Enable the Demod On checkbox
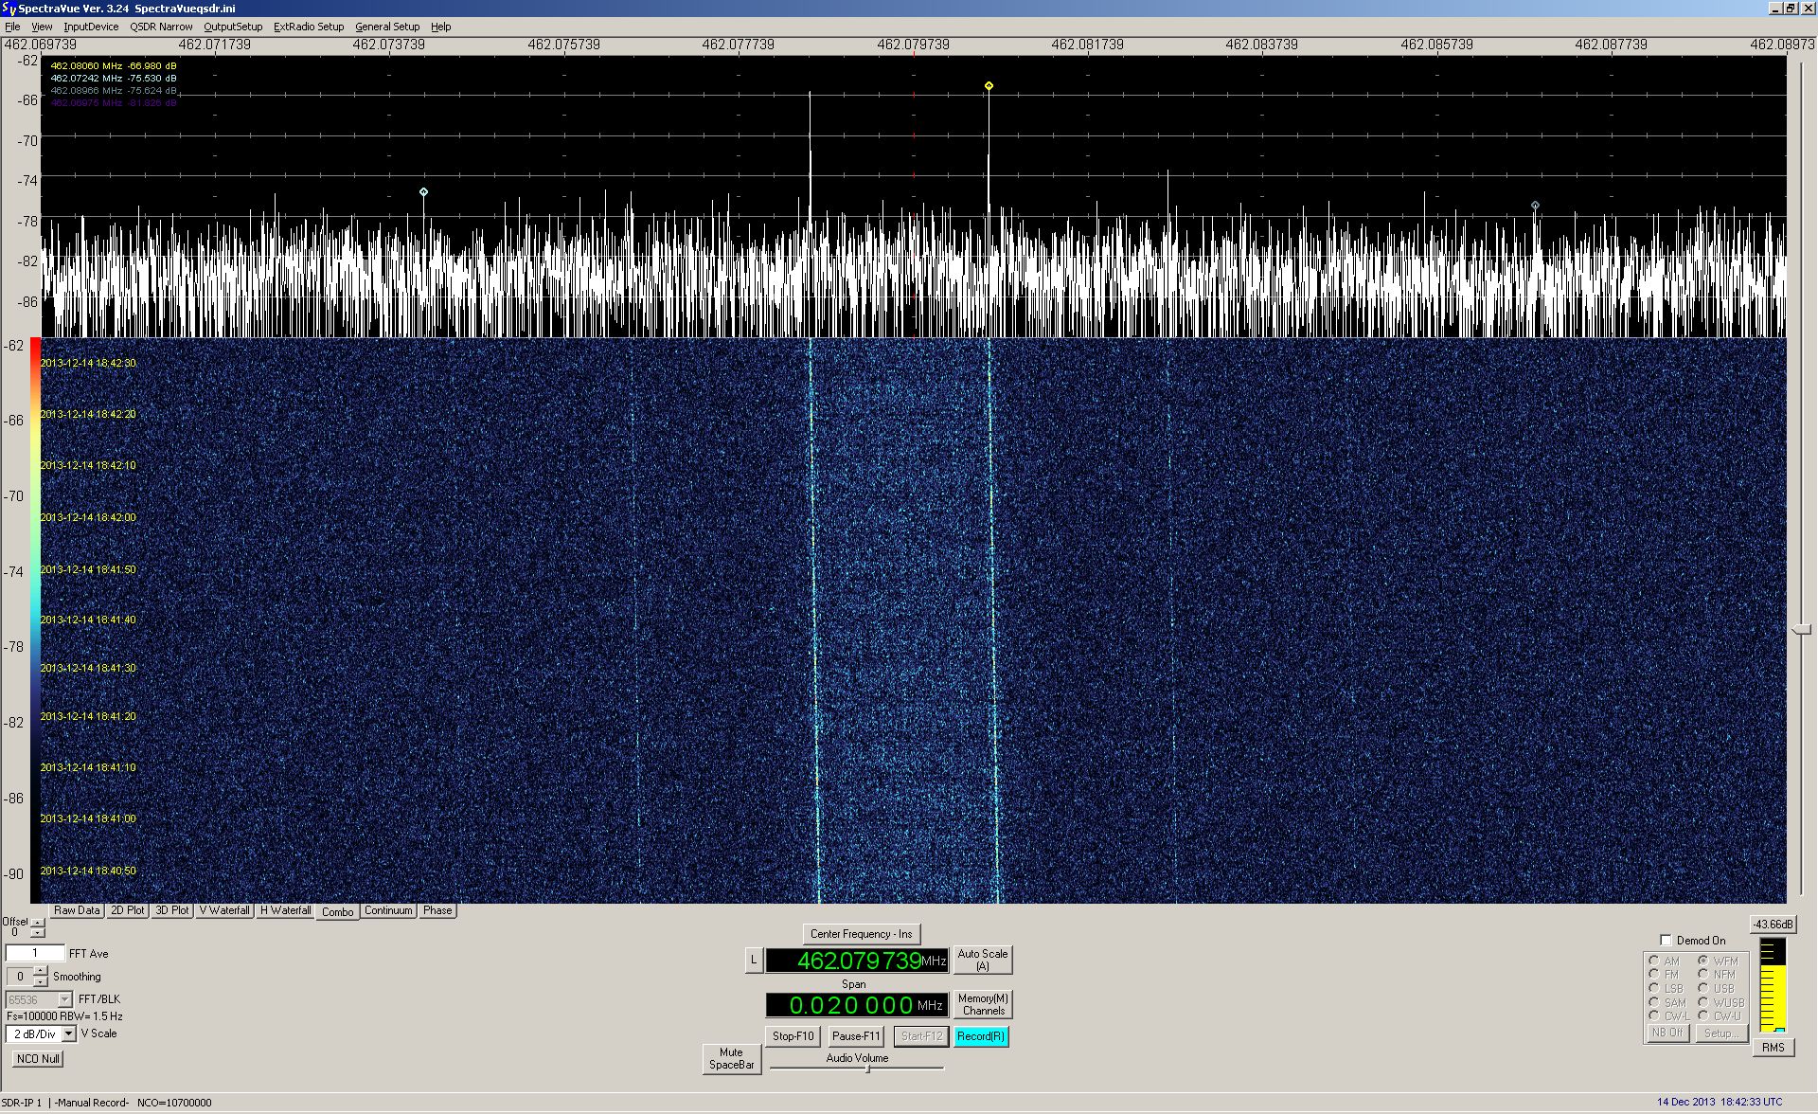1818x1114 pixels. pyautogui.click(x=1666, y=941)
